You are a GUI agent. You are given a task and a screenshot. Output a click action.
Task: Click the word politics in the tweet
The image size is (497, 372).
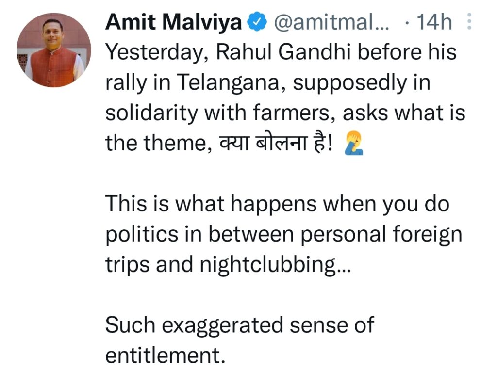coord(142,235)
